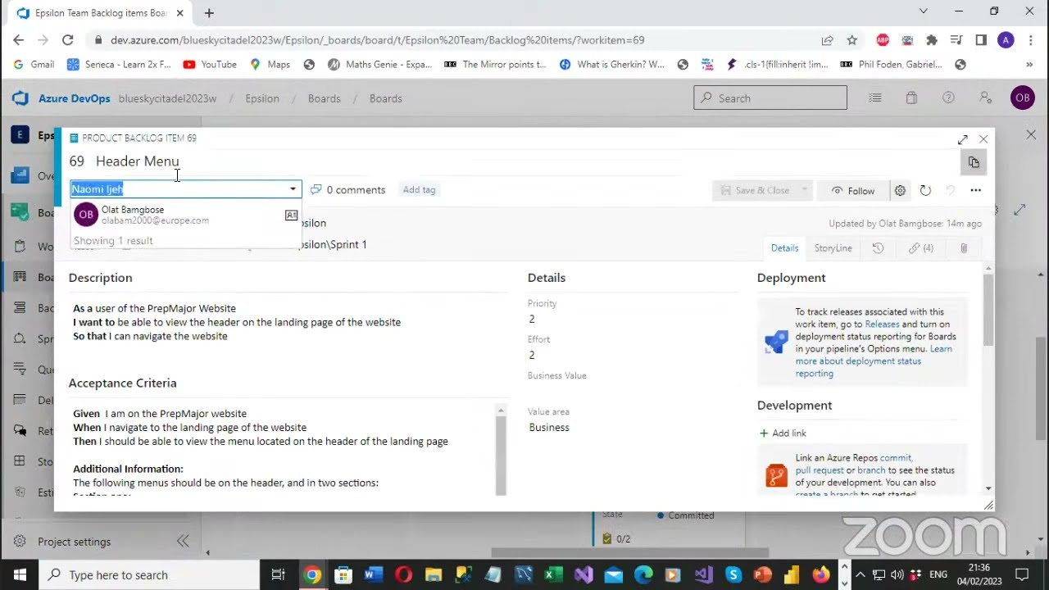Go to Epsilon breadcrumb

262,98
